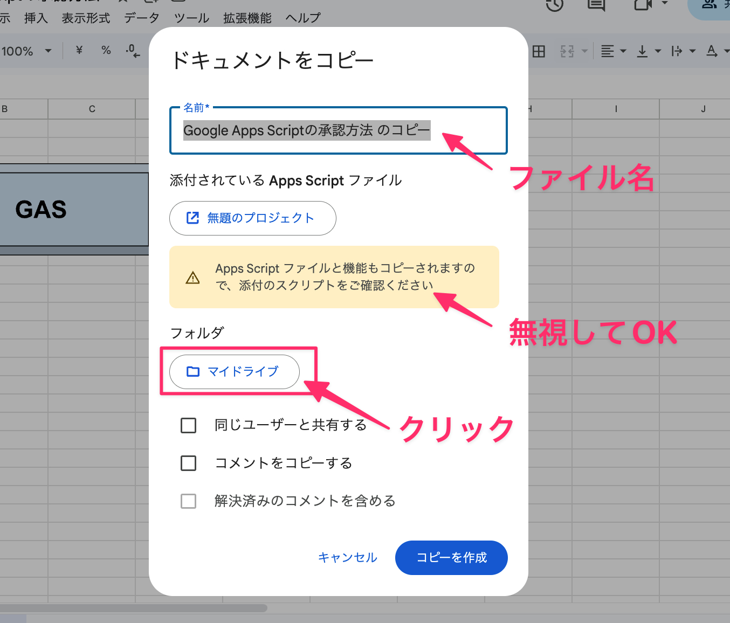
Task: Select column I header
Action: click(x=616, y=109)
